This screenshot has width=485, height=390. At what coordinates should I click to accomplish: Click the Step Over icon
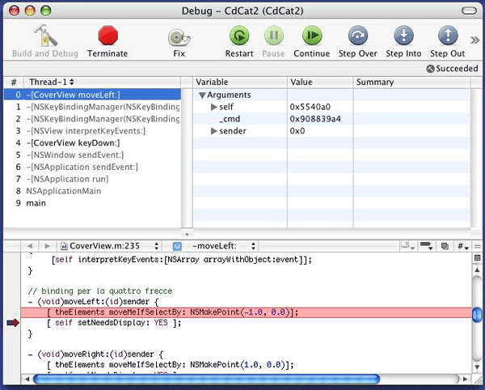tap(358, 36)
